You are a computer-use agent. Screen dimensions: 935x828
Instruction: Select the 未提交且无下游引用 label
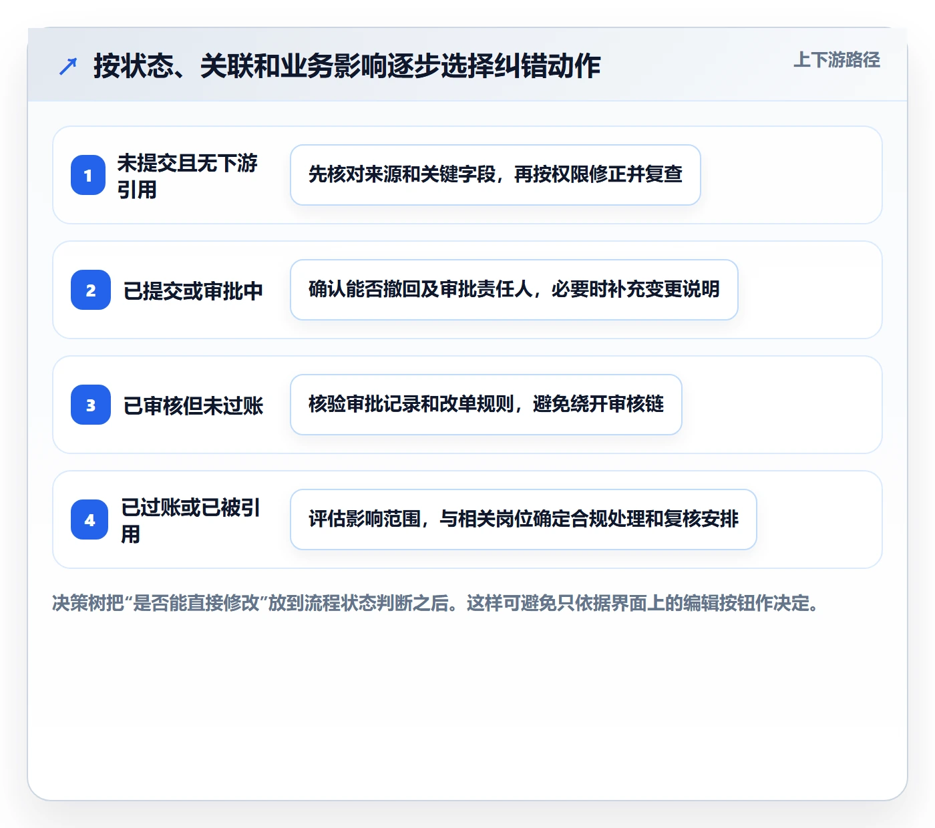coord(187,176)
